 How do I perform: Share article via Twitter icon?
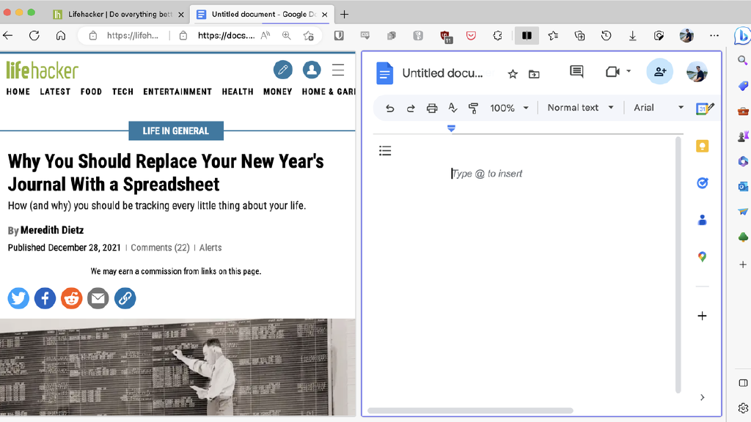(x=18, y=298)
